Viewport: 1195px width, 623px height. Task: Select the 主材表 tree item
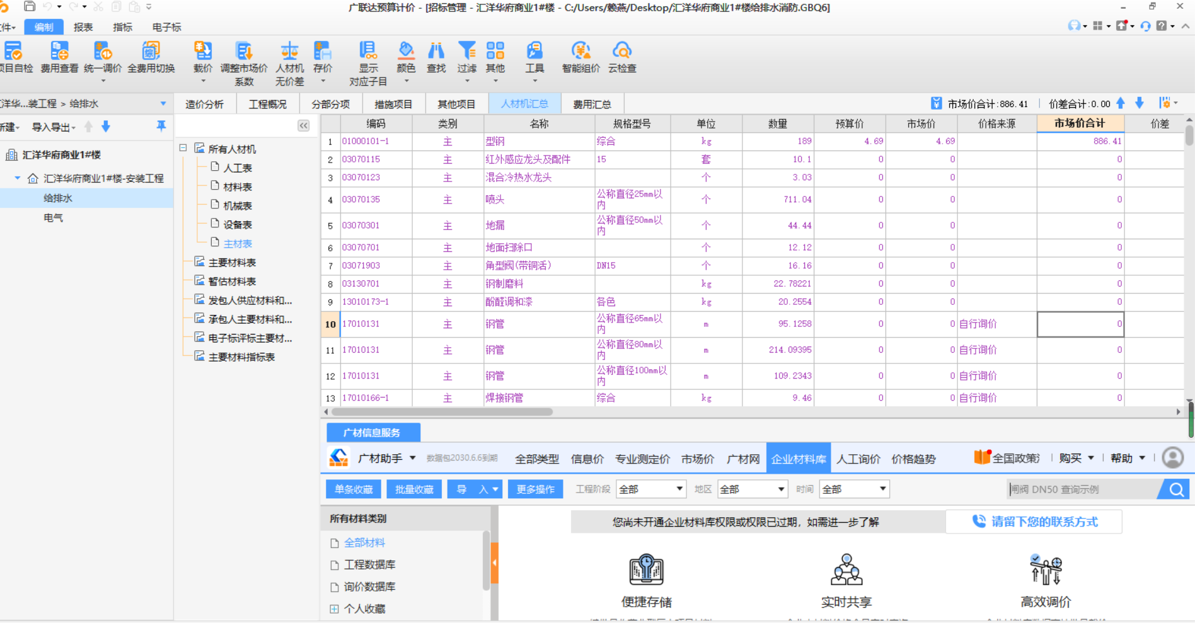238,243
